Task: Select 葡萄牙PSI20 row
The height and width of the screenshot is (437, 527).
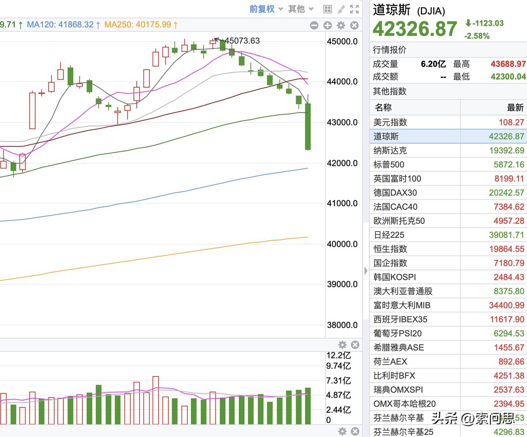Action: (x=448, y=333)
